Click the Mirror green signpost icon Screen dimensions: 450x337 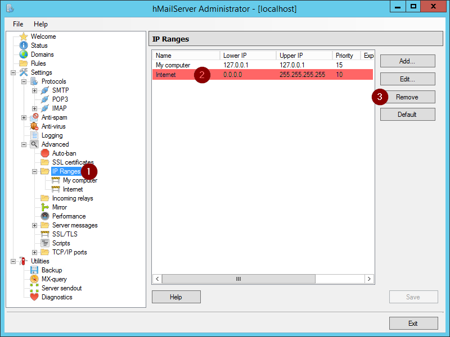pos(45,207)
